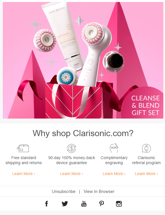
Task: Open the Facebook social icon
Action: pyautogui.click(x=47, y=204)
